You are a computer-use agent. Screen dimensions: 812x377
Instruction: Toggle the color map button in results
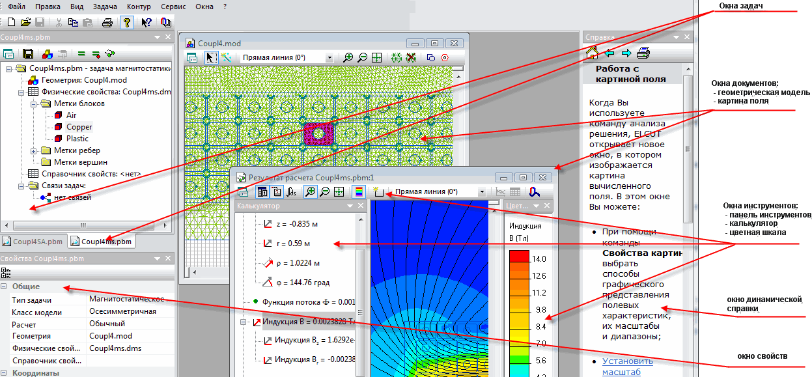point(358,191)
